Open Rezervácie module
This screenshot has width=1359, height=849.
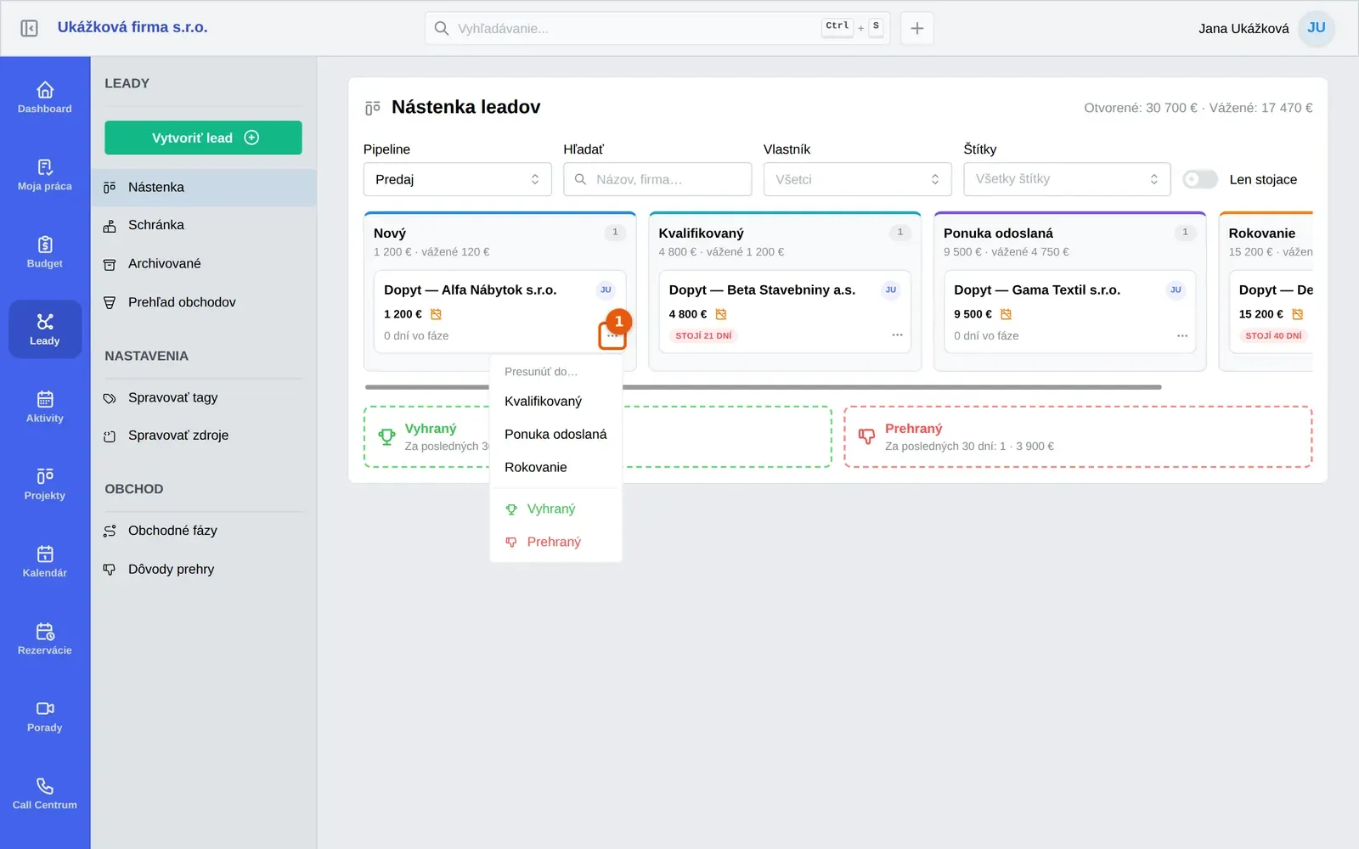click(x=45, y=638)
